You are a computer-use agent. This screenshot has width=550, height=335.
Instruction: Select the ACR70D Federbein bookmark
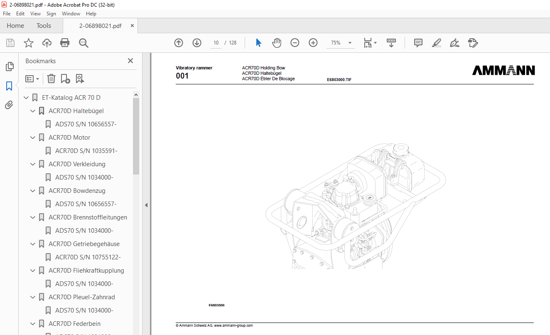click(x=74, y=324)
